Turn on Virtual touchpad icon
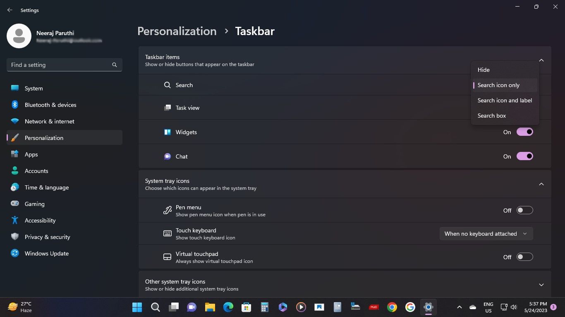The height and width of the screenshot is (317, 565). 525,257
